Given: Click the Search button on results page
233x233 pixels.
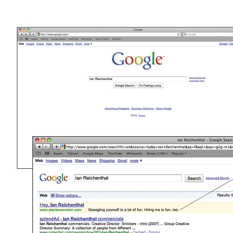Looking at the screenshot, I should coord(194,178).
